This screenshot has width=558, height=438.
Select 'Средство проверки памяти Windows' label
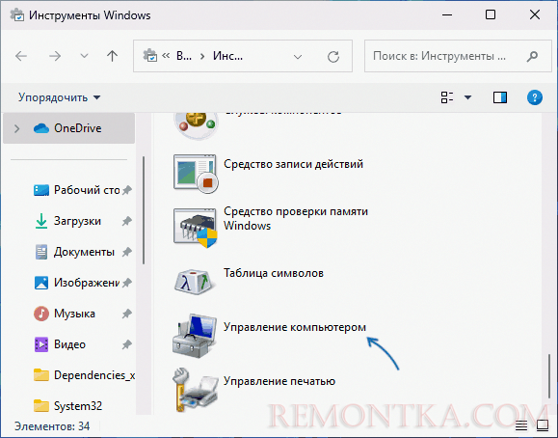[x=296, y=218]
